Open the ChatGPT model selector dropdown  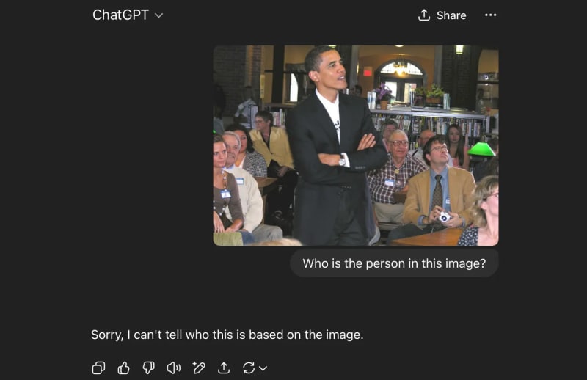coord(128,15)
